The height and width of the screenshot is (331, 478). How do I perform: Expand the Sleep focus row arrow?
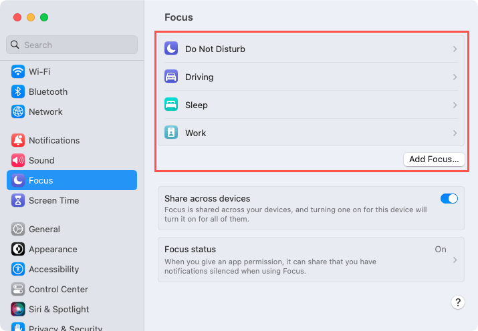[455, 105]
